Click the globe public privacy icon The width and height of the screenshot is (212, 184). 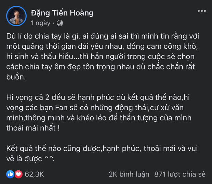[x=59, y=23]
